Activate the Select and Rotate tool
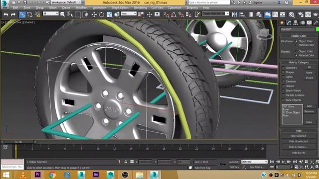Image resolution: width=319 pixels, height=179 pixels. 102,14
